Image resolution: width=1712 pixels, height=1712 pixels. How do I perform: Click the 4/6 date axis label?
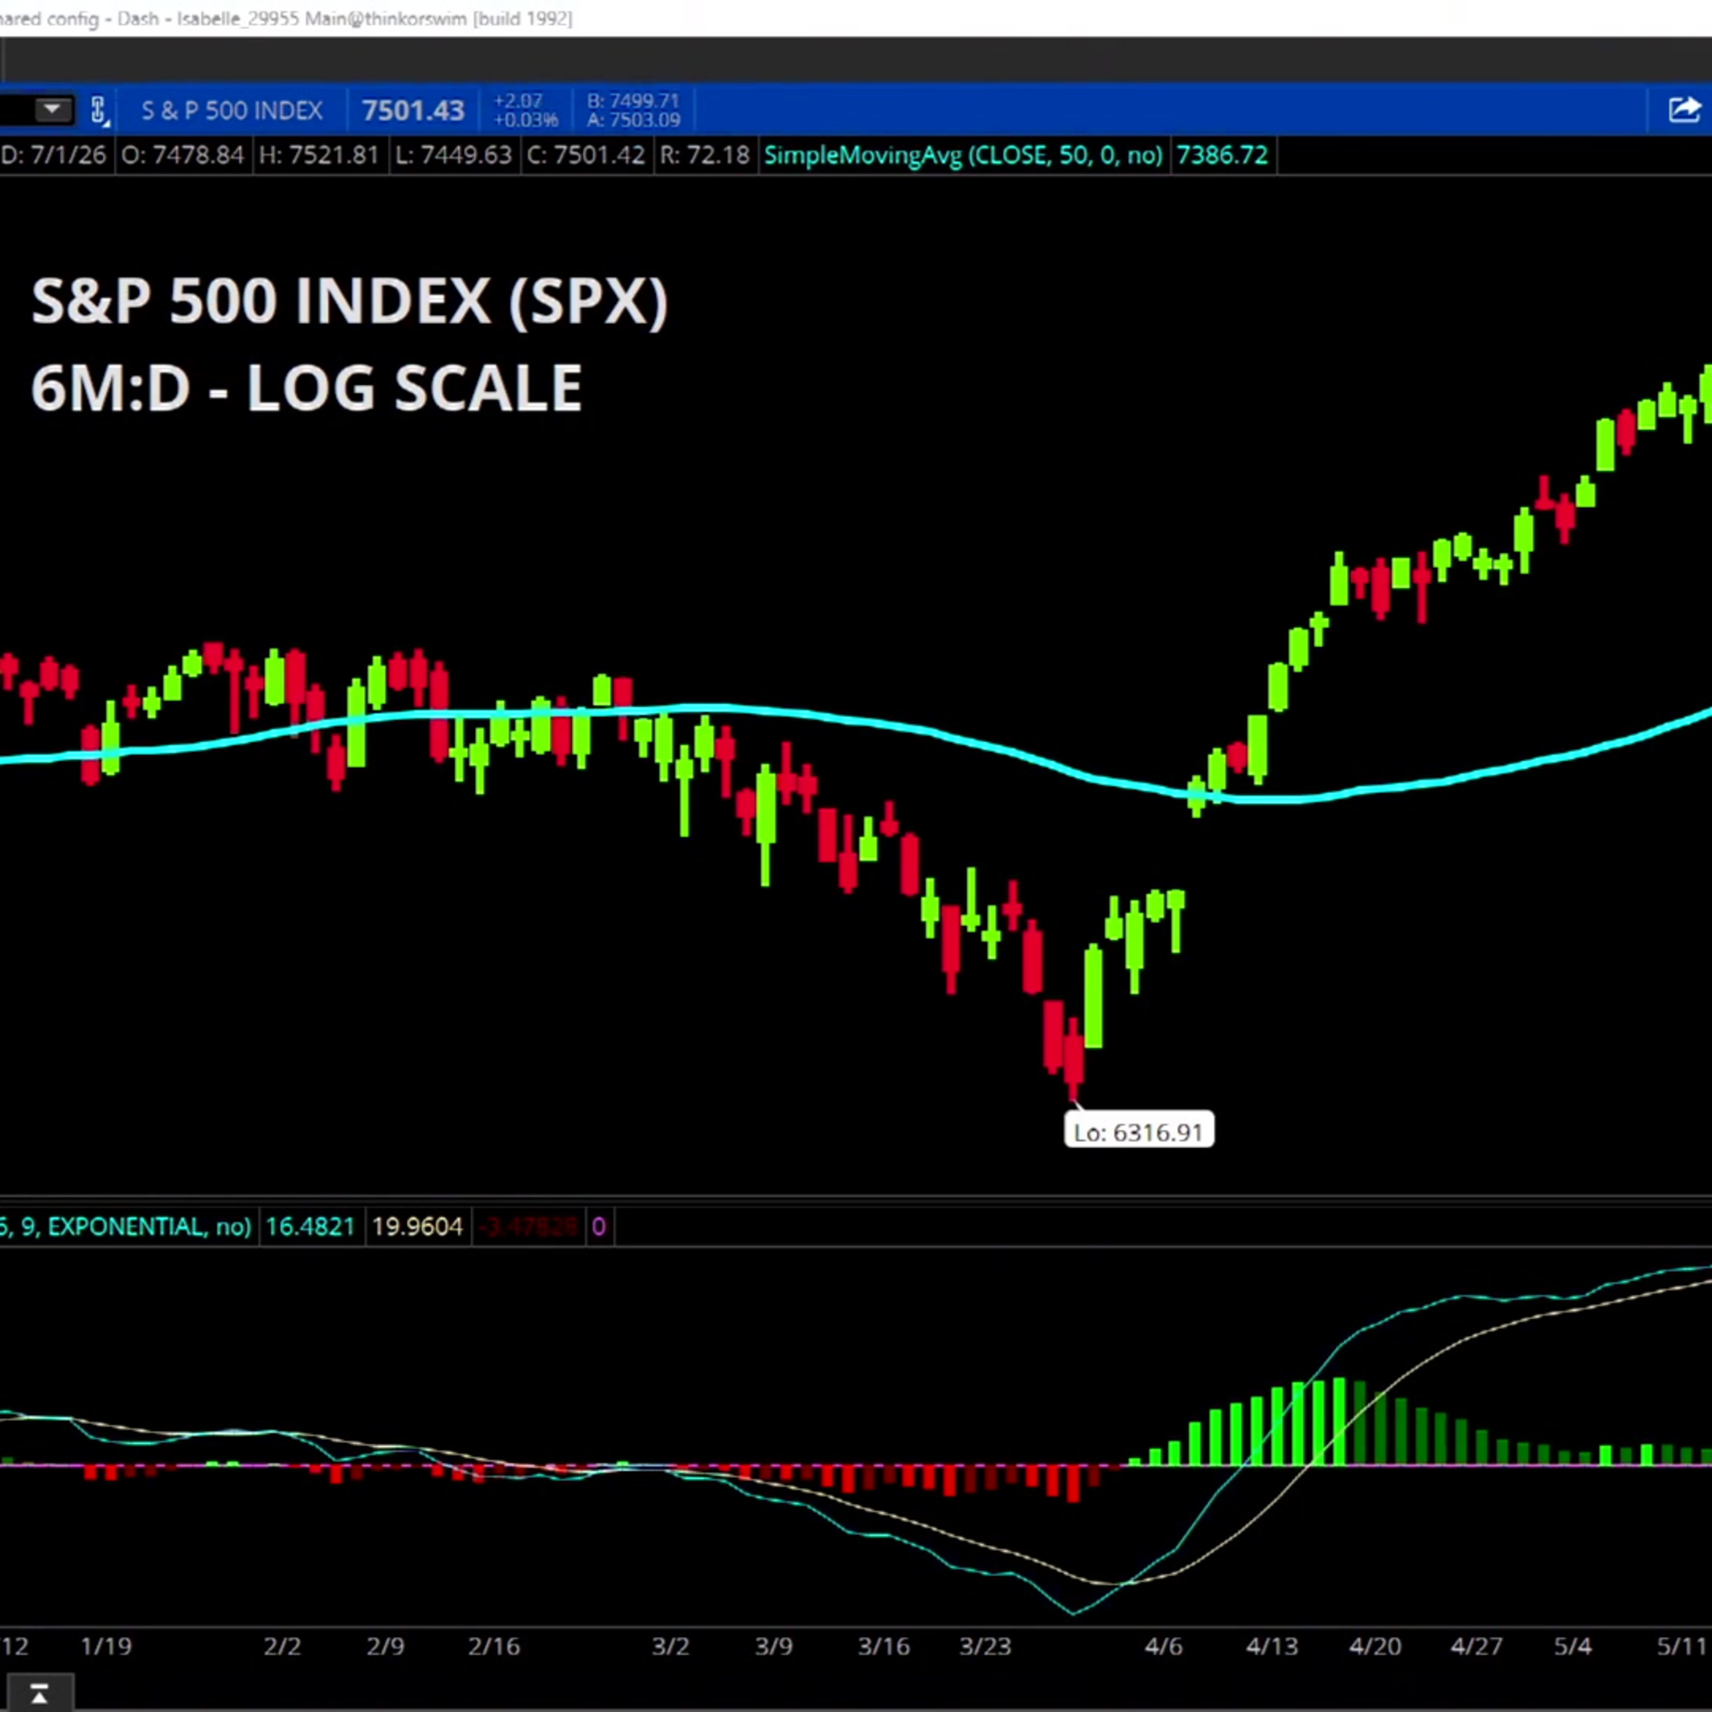coord(1164,1646)
